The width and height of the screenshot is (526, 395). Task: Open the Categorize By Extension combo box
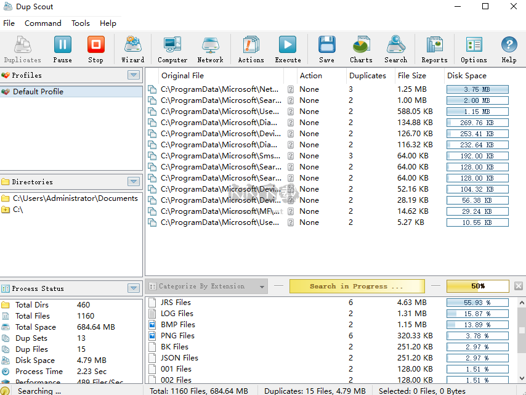tap(207, 287)
